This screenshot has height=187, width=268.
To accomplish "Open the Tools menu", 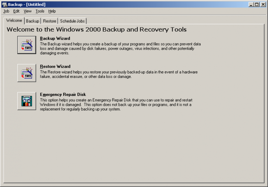I will 40,11.
